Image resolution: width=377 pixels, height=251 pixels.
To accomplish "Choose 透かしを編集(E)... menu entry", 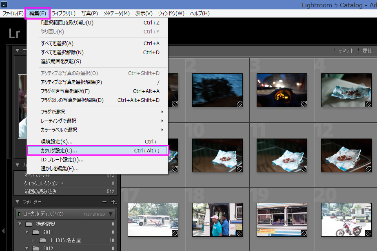I will coord(98,169).
